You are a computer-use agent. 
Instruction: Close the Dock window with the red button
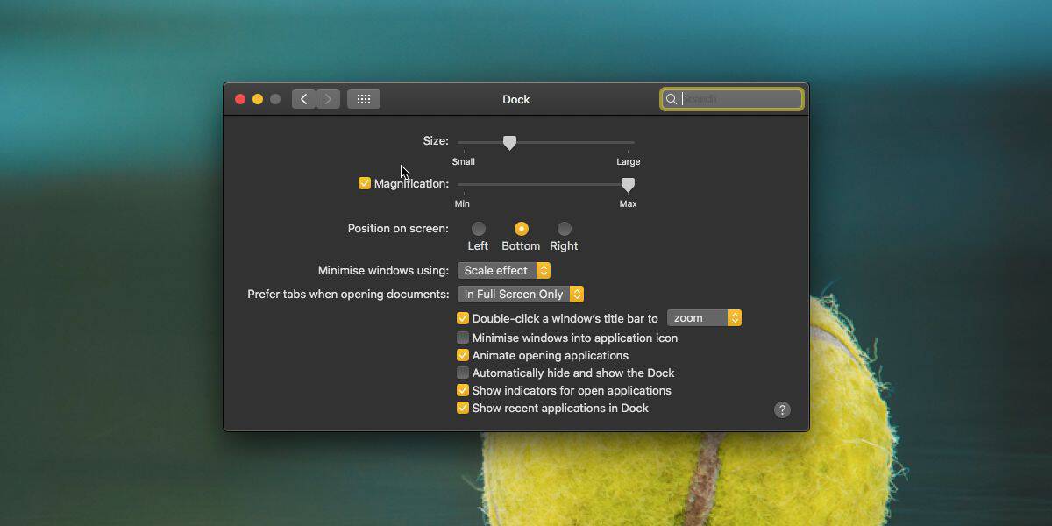(x=240, y=99)
